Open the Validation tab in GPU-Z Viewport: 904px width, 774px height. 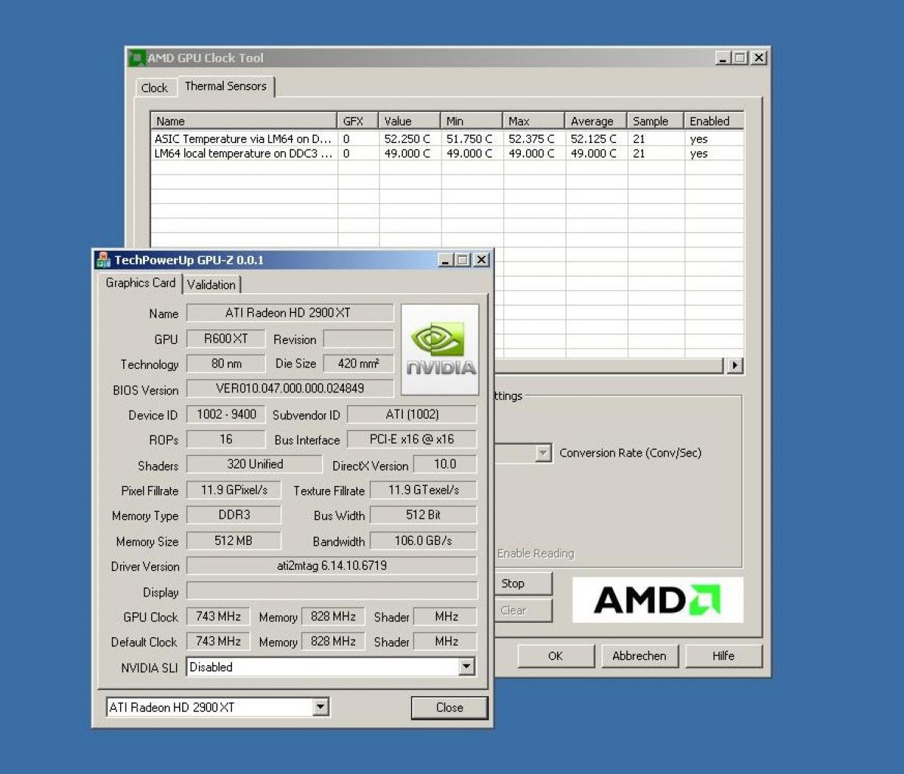point(211,284)
